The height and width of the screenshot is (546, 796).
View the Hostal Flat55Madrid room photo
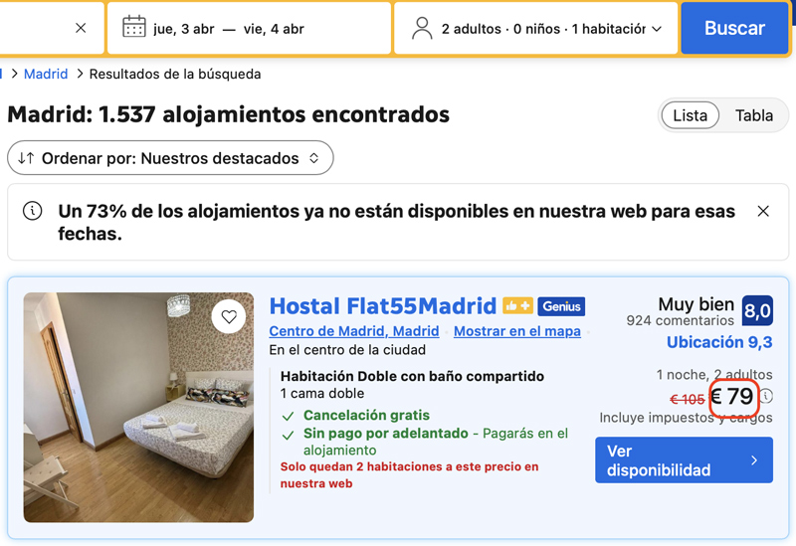pos(138,408)
